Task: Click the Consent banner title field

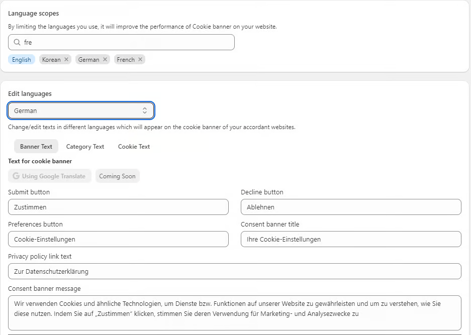Action: click(351, 240)
